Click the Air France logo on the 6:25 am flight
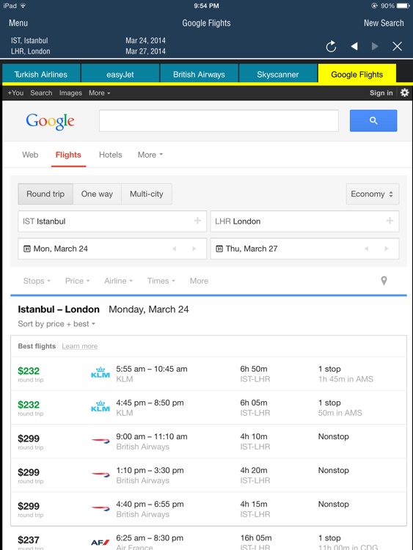Viewport: 413px width, 550px height. click(x=100, y=542)
